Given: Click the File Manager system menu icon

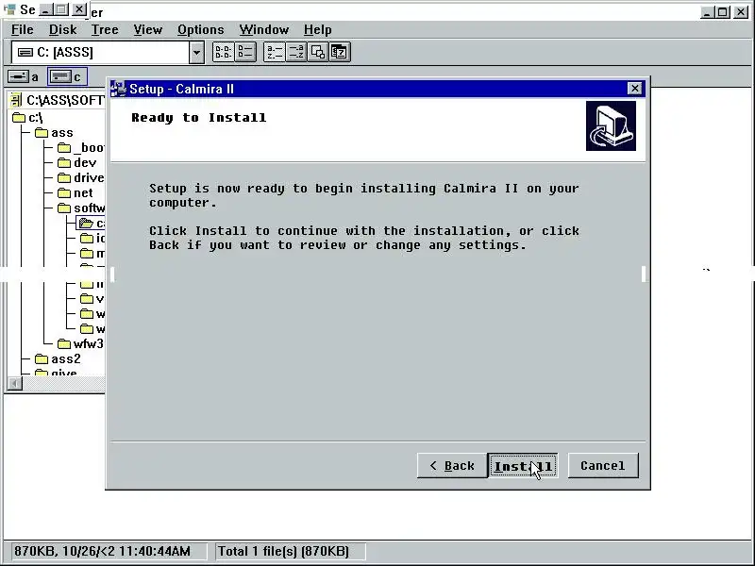Looking at the screenshot, I should click(9, 9).
